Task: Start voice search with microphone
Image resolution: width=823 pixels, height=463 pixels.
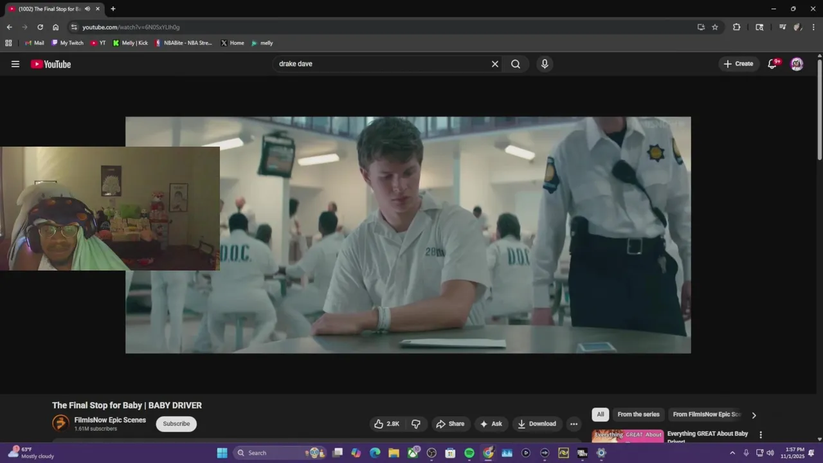Action: click(545, 64)
